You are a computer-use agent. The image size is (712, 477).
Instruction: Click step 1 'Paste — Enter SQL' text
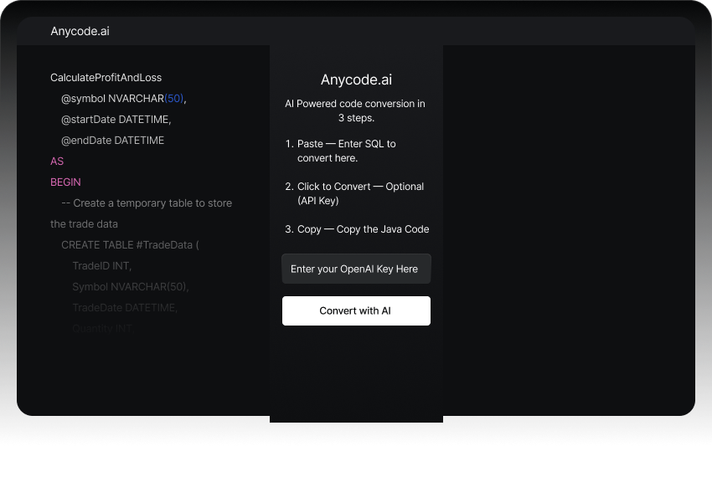pyautogui.click(x=347, y=151)
